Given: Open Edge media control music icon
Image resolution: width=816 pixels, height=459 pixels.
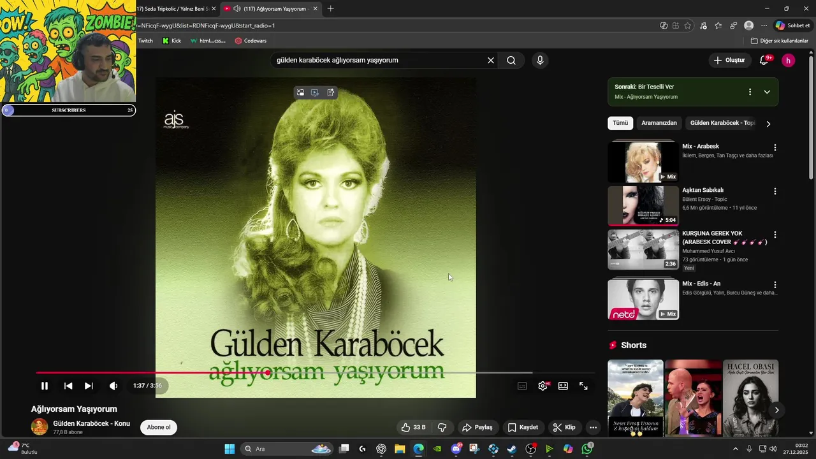Looking at the screenshot, I should [x=703, y=25].
